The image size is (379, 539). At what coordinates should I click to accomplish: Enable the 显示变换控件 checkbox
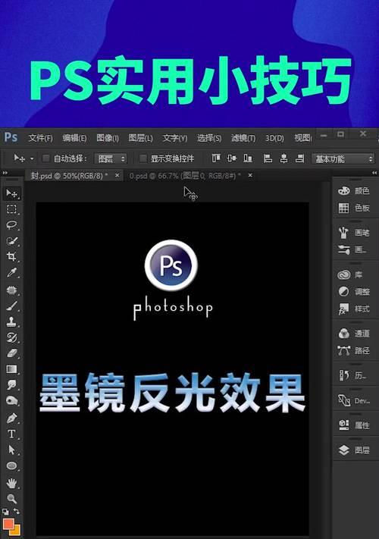(143, 158)
